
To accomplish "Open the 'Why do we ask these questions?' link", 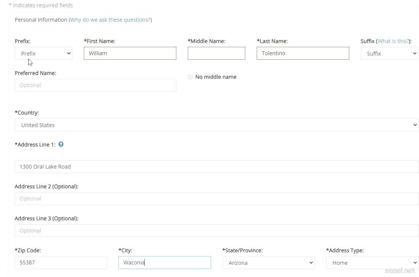I will coord(110,20).
